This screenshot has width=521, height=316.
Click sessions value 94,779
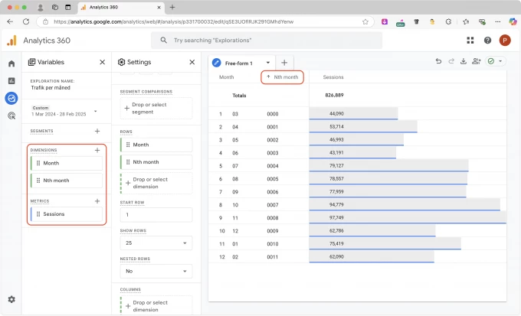tap(336, 205)
